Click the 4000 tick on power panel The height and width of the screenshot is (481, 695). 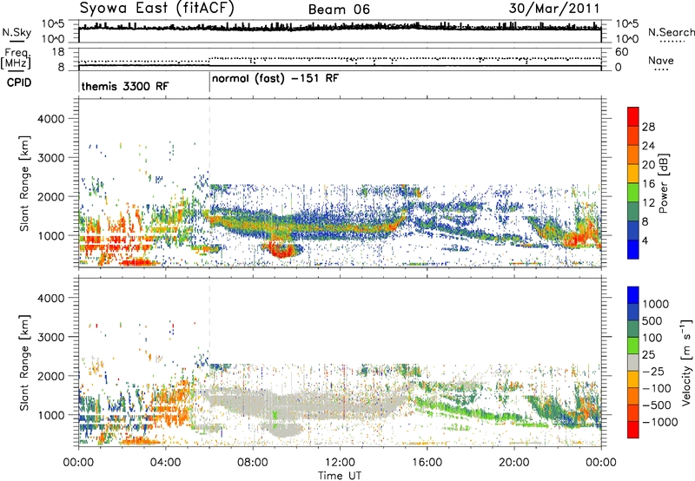51,119
